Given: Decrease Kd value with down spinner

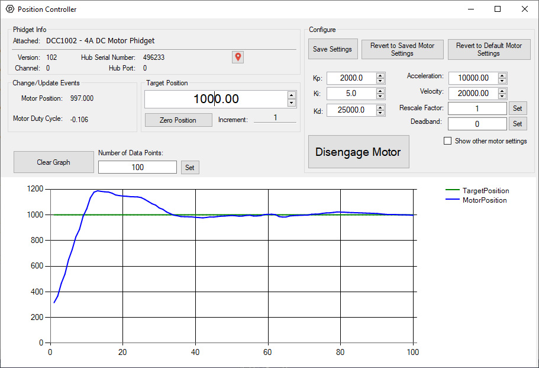Looking at the screenshot, I should click(x=380, y=113).
